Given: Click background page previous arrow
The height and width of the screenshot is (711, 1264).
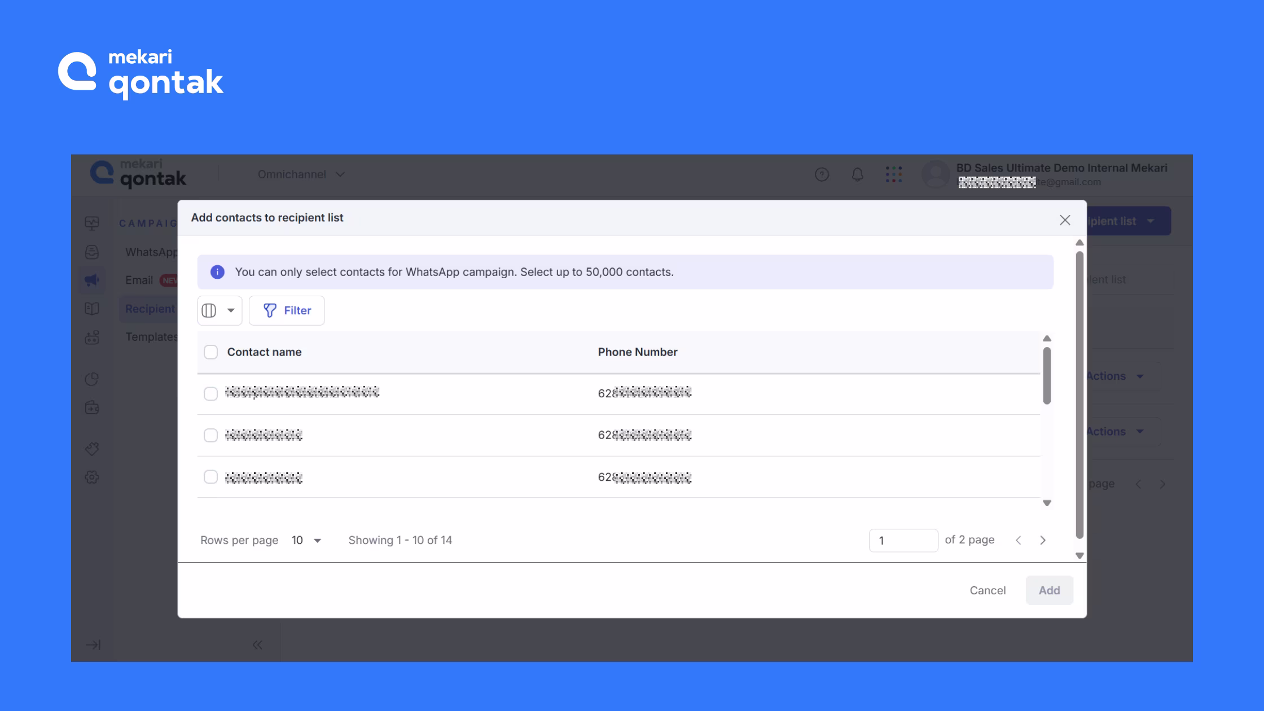Looking at the screenshot, I should pyautogui.click(x=1138, y=484).
